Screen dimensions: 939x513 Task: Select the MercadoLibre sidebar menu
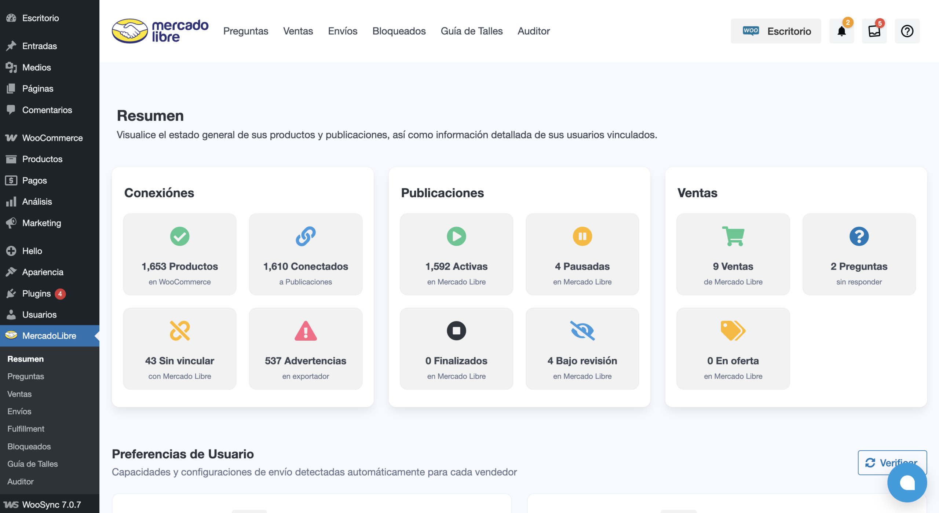[50, 336]
